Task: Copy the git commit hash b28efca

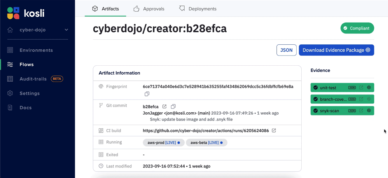Action: (173, 106)
